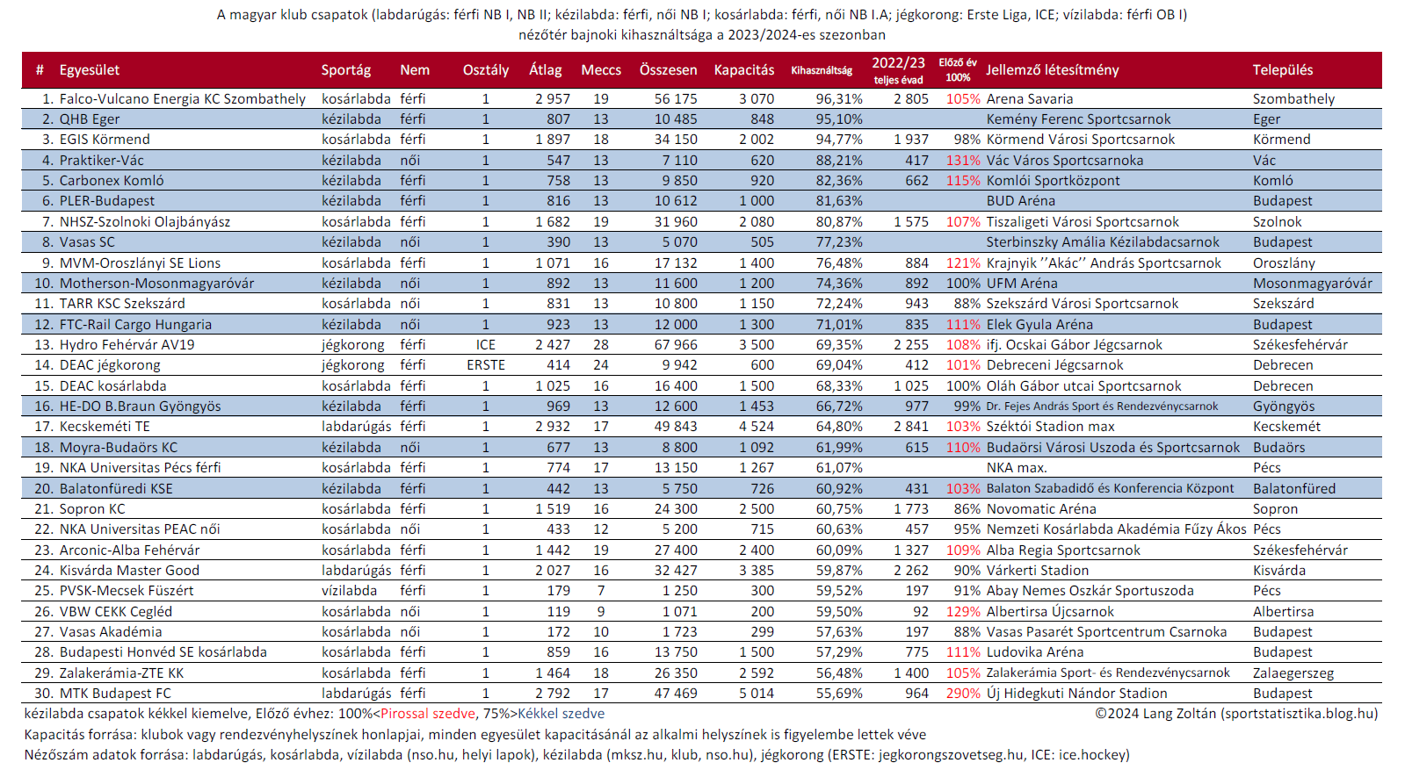
Task: Click the 290% previous-year value
Action: tap(963, 694)
